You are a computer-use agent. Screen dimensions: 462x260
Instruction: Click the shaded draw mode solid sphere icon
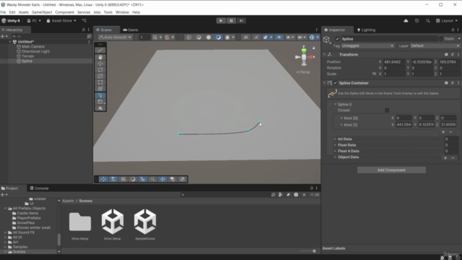(x=209, y=38)
